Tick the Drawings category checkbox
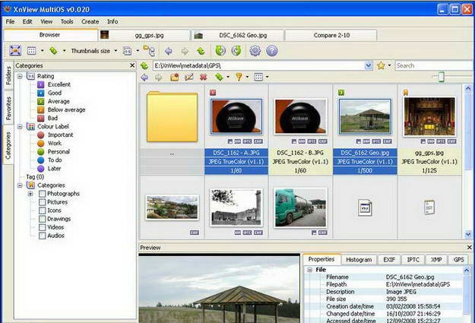This screenshot has height=323, width=475. click(x=41, y=219)
